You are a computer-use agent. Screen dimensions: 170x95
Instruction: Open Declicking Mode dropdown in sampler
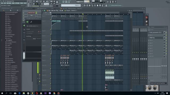(39, 39)
